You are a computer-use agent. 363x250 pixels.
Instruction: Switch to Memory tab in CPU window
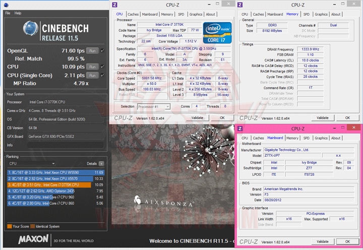tap(167, 14)
